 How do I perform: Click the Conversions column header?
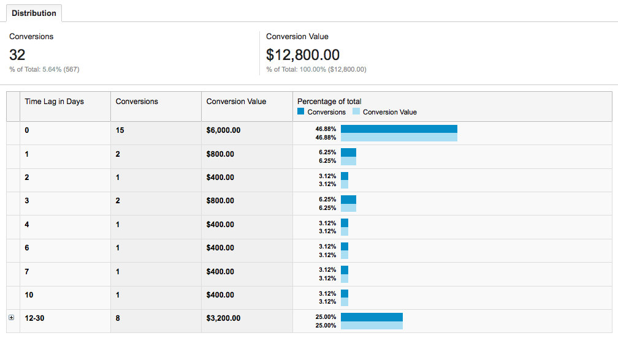tap(137, 102)
